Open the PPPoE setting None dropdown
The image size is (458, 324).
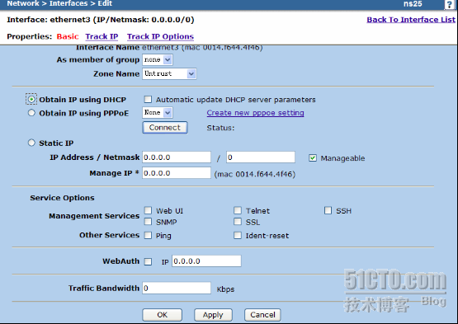click(158, 112)
